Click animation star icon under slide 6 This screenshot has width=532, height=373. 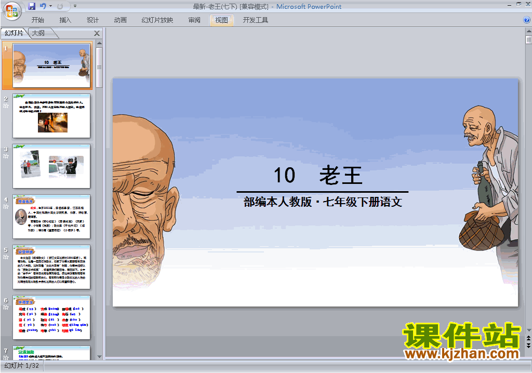coord(6,307)
